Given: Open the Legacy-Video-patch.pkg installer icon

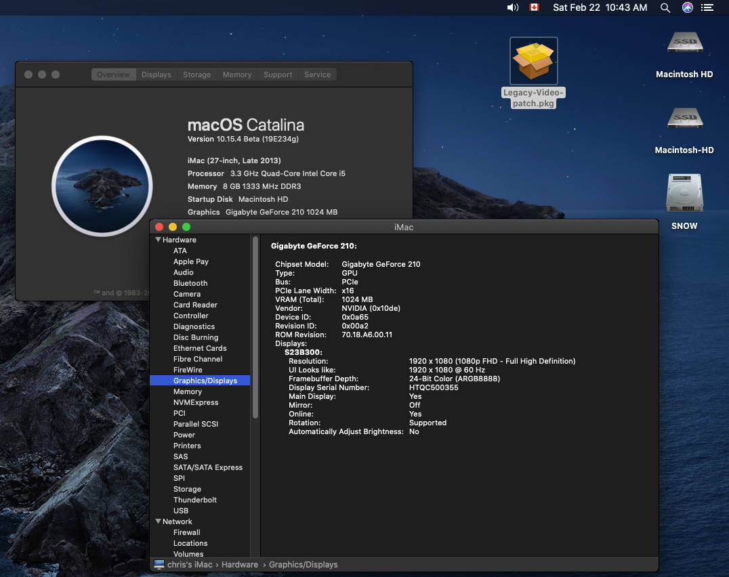Looking at the screenshot, I should (534, 61).
